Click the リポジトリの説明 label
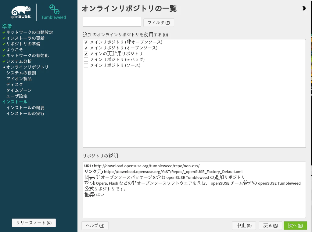The image size is (312, 232). pyautogui.click(x=100, y=156)
